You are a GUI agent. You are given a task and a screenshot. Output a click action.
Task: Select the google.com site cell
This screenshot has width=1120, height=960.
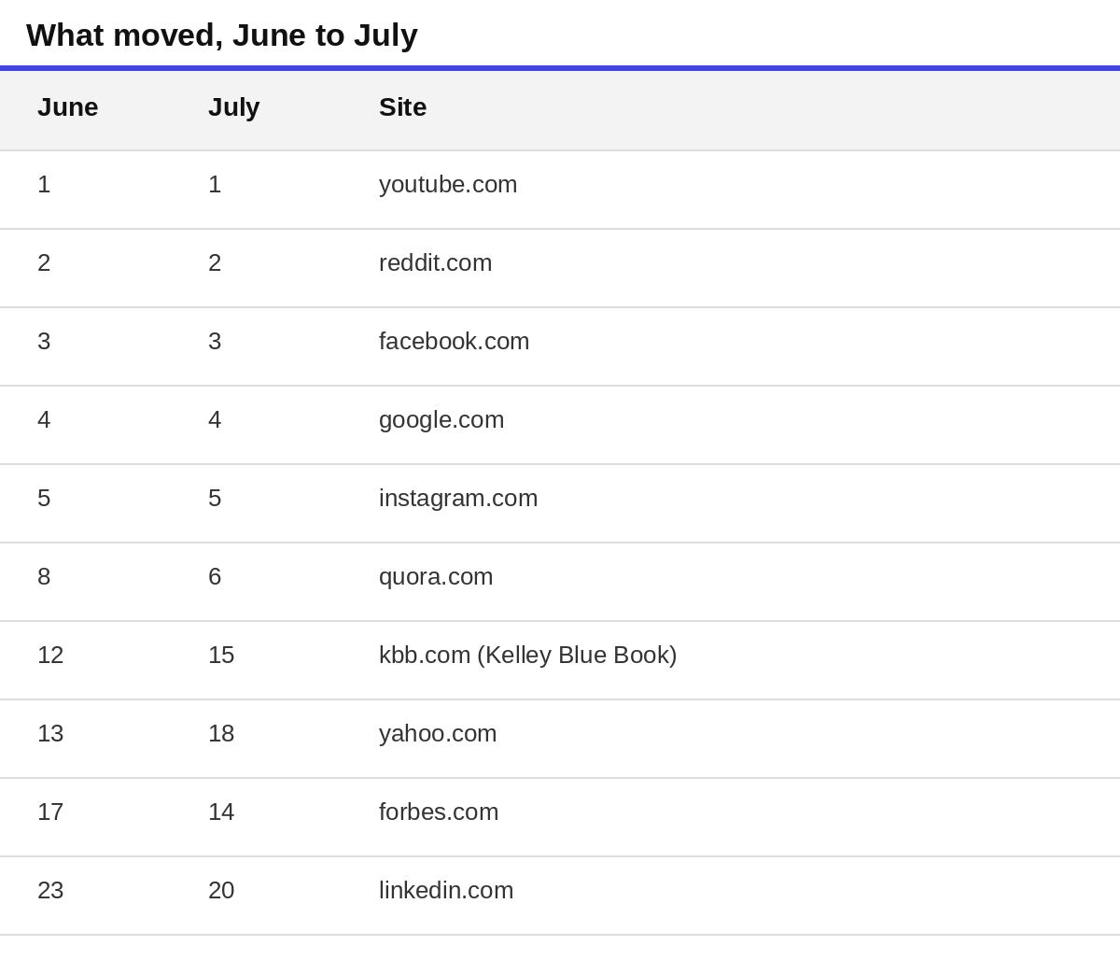tap(441, 420)
